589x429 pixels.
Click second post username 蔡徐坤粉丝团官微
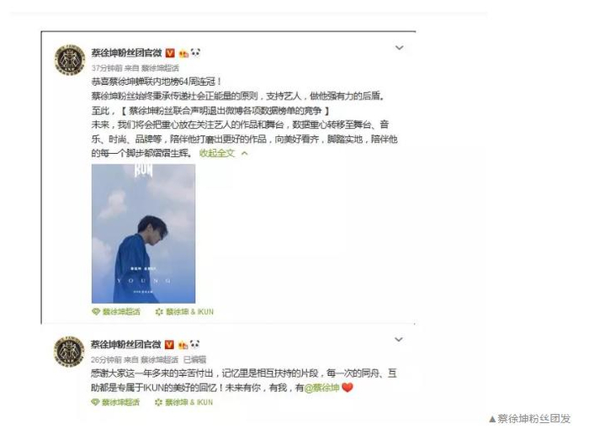coord(126,345)
